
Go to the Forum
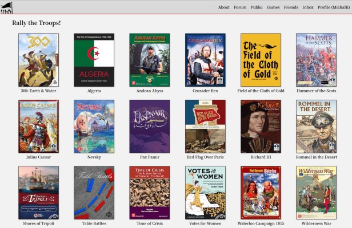coord(240,7)
